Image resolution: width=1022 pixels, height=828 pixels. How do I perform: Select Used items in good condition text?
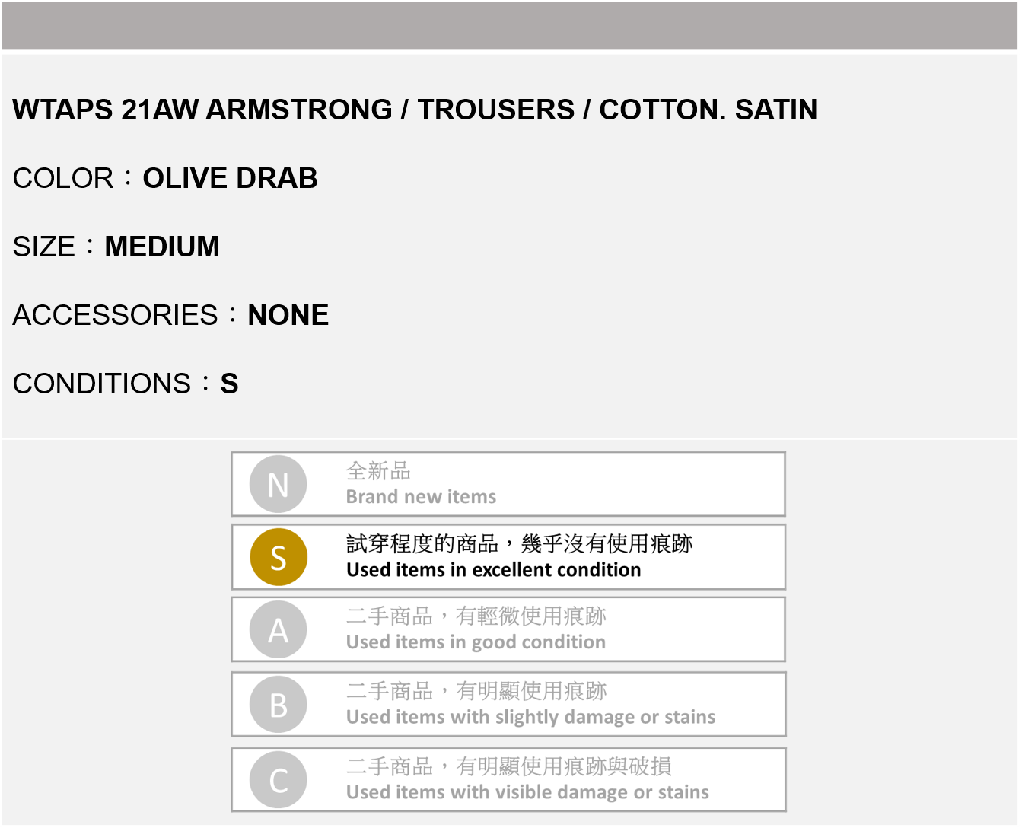476,642
